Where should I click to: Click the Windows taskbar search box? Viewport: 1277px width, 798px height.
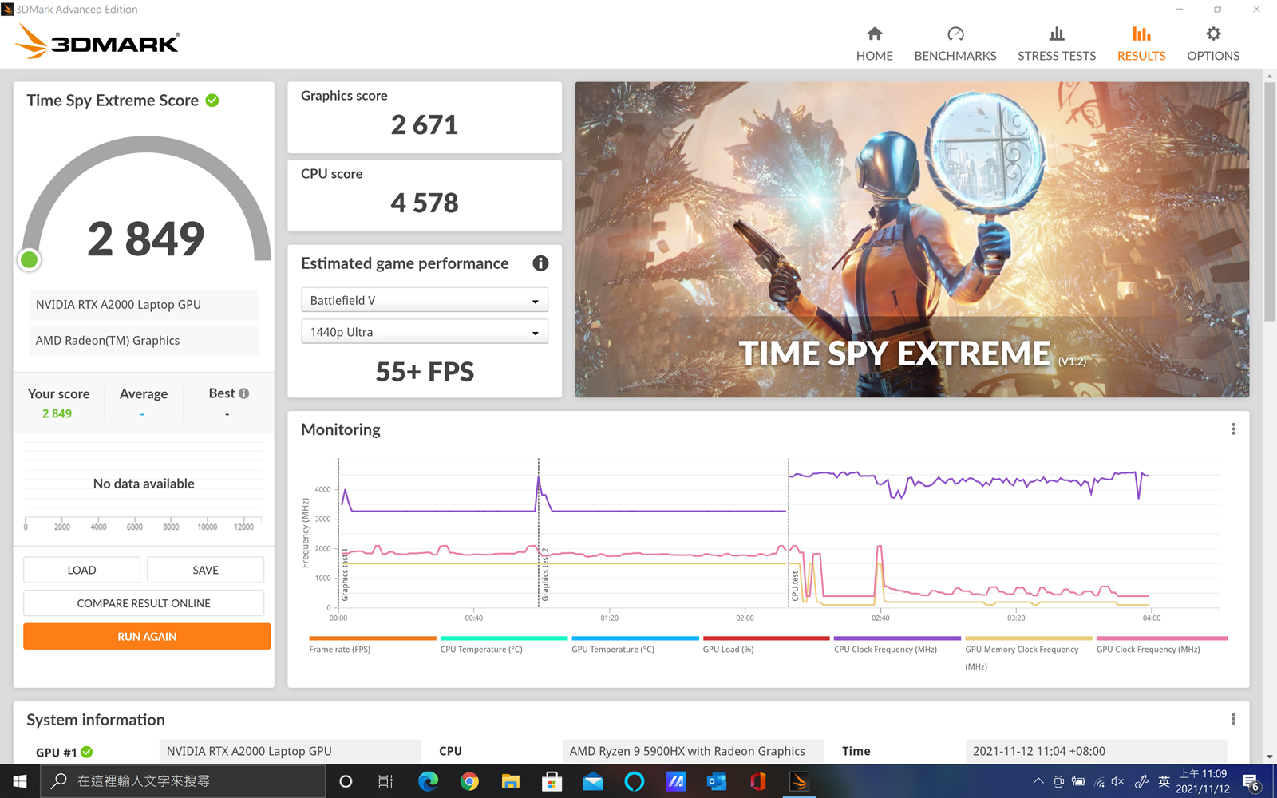click(x=184, y=781)
